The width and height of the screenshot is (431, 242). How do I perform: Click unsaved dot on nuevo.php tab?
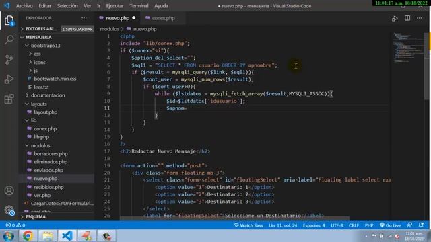(134, 18)
